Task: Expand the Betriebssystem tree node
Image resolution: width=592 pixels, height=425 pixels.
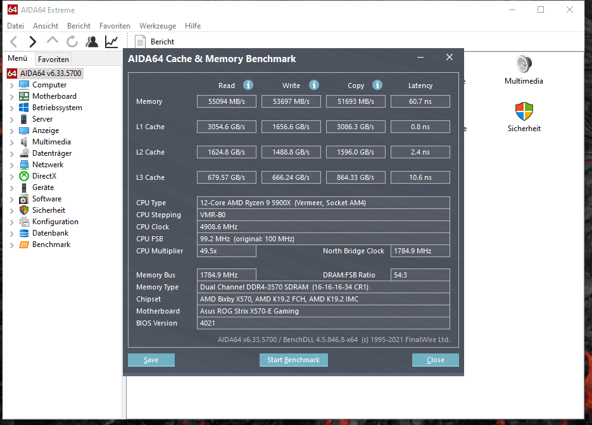Action: [11, 108]
